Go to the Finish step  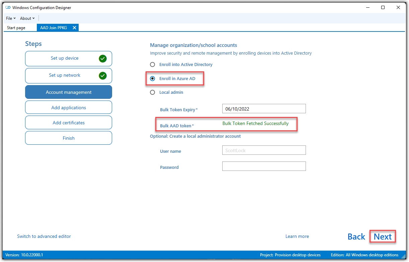click(x=69, y=138)
